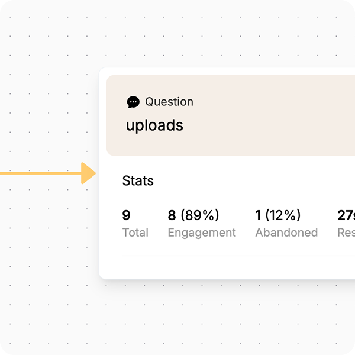The height and width of the screenshot is (355, 355).
Task: Click the "Abandoned" stat label
Action: pyautogui.click(x=286, y=233)
